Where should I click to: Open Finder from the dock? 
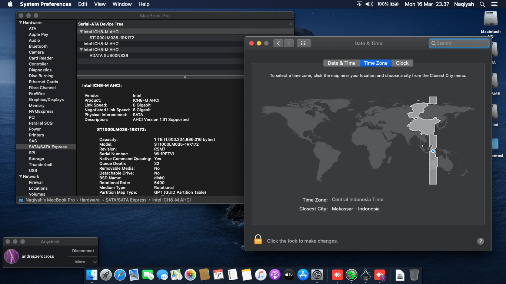tap(92, 275)
